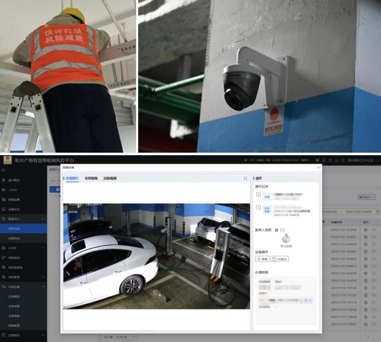Open the 展开统计 dropdown
This screenshot has width=381, height=342.
point(365,196)
